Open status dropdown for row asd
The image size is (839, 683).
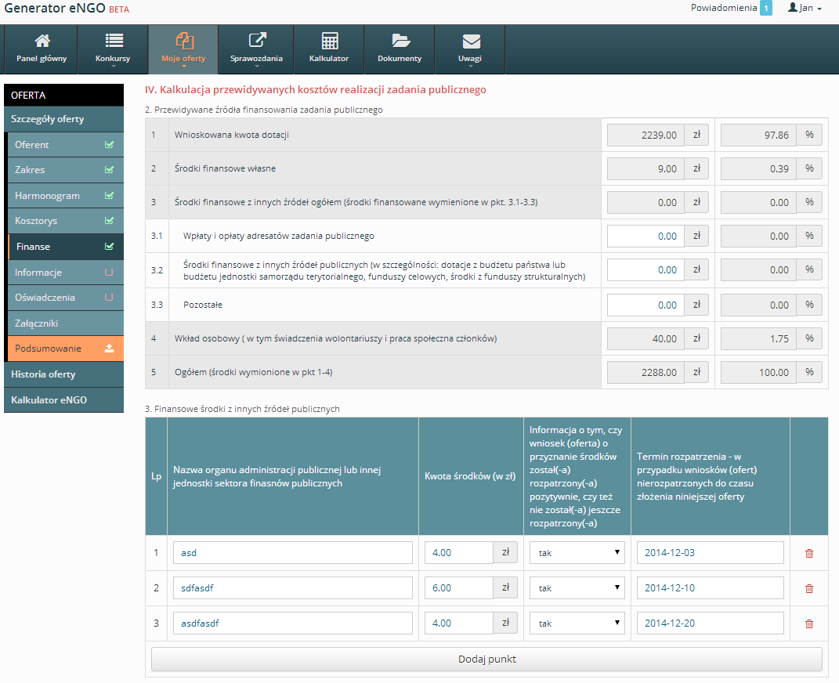pos(577,552)
